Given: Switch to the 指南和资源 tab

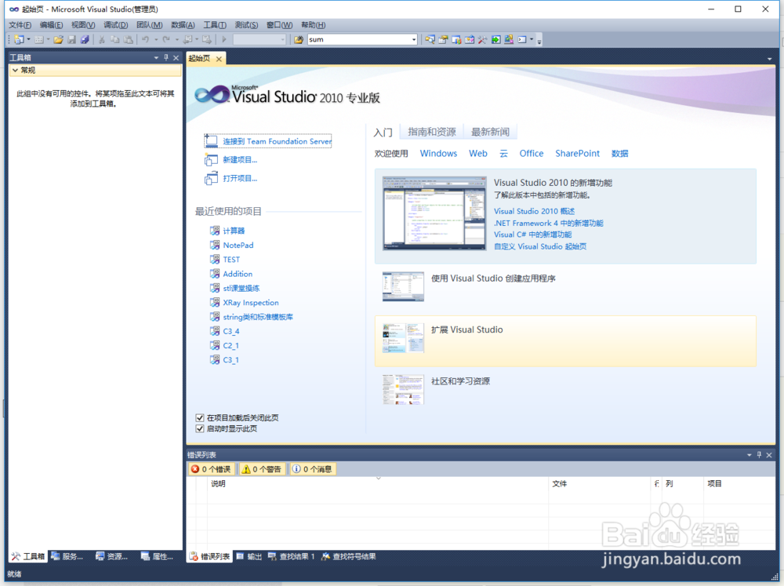Looking at the screenshot, I should click(432, 132).
